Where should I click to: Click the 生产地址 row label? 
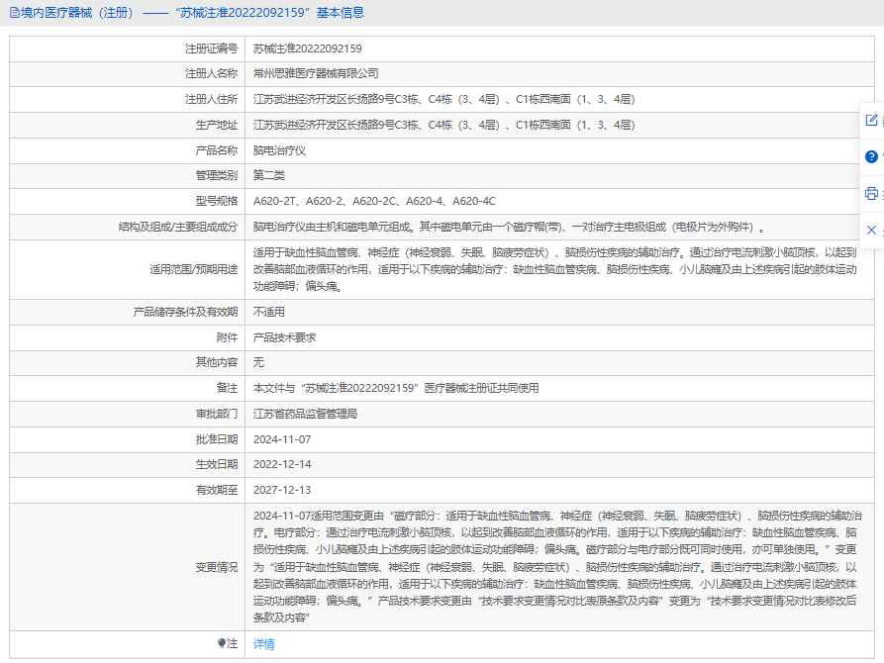coord(216,125)
